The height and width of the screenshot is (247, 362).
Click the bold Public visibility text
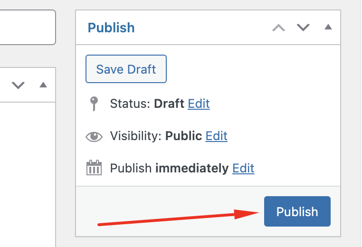tap(183, 136)
